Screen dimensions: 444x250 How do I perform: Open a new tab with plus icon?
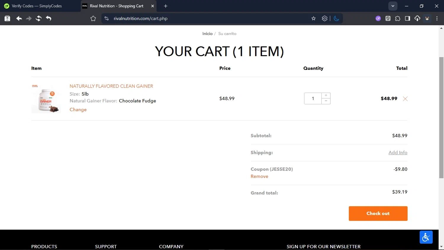pos(165,6)
